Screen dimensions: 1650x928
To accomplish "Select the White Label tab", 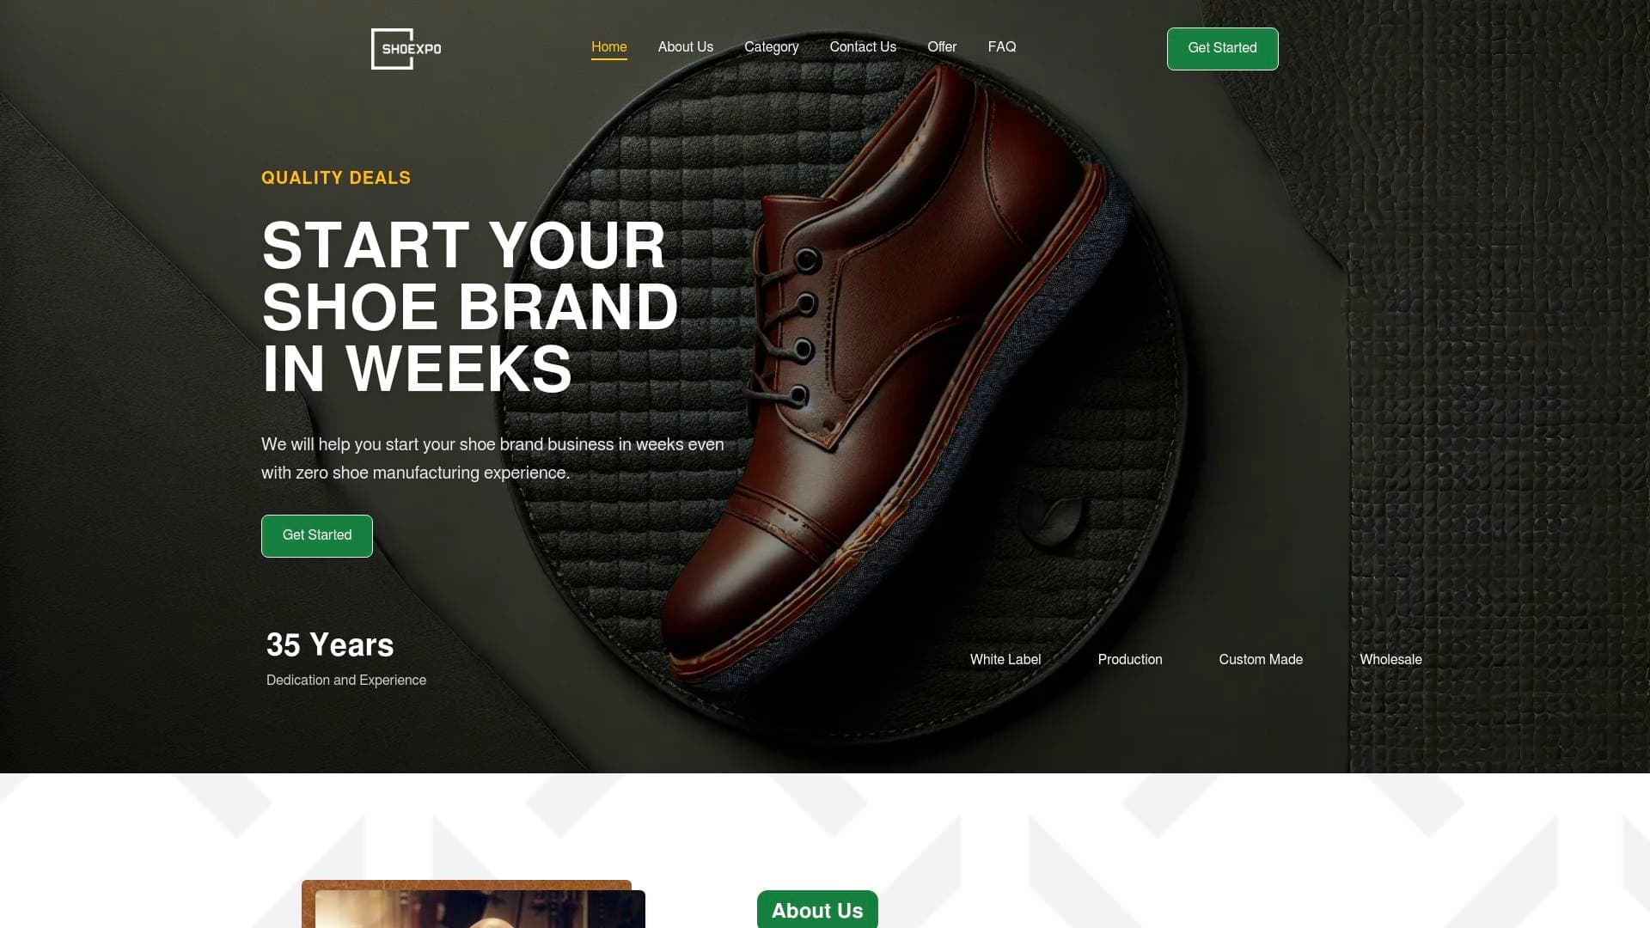I will click(1005, 659).
